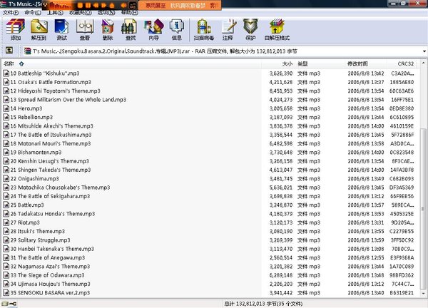Screen dimensions: 428x308
Task: Expand the archive path dropdown arrow
Action: point(424,51)
